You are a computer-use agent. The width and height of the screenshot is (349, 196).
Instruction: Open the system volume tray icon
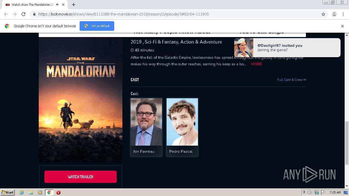[x=310, y=192]
